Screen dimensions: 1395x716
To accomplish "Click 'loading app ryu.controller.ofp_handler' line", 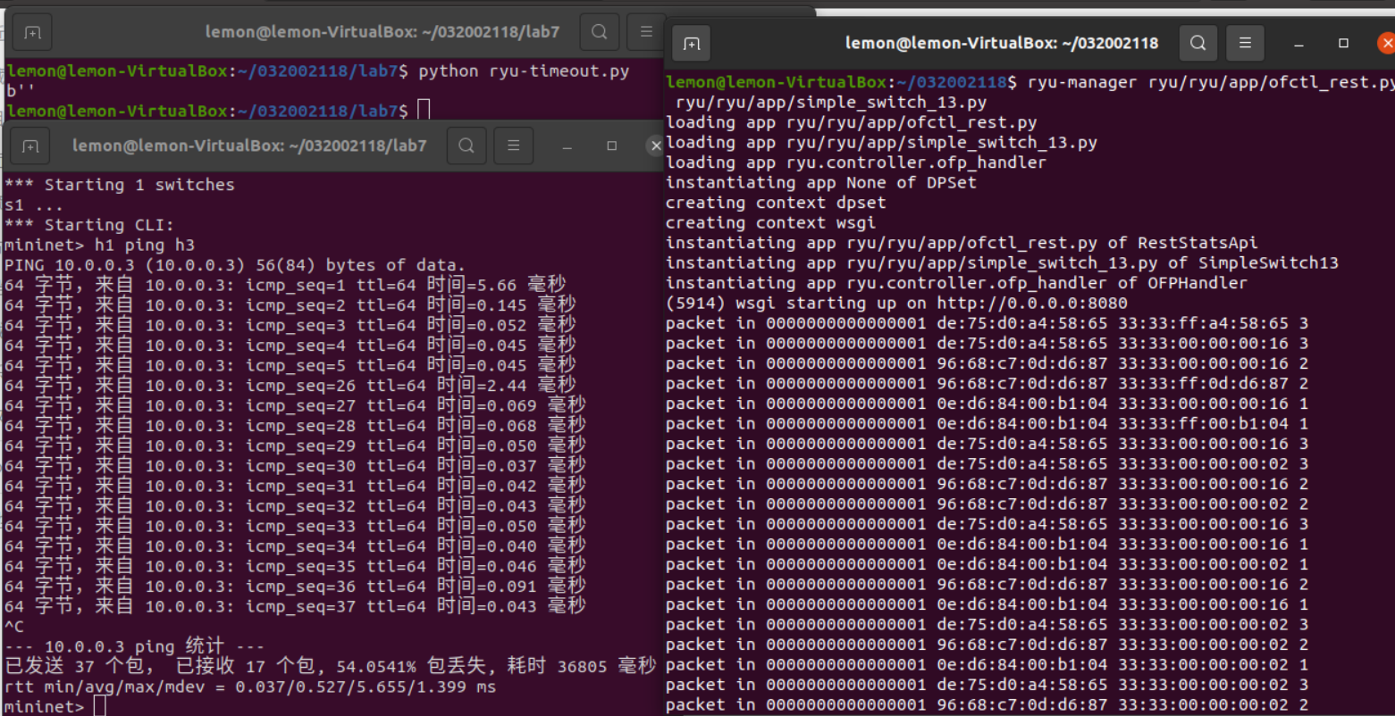I will click(856, 162).
